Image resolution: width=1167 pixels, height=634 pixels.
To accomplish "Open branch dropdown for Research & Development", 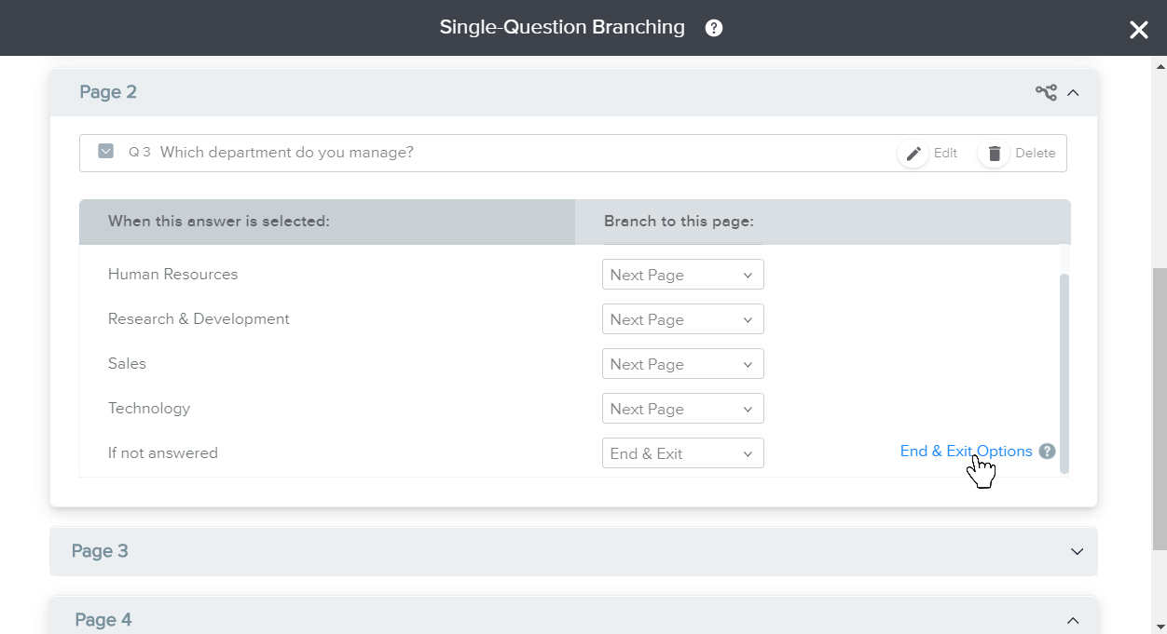I will (682, 319).
